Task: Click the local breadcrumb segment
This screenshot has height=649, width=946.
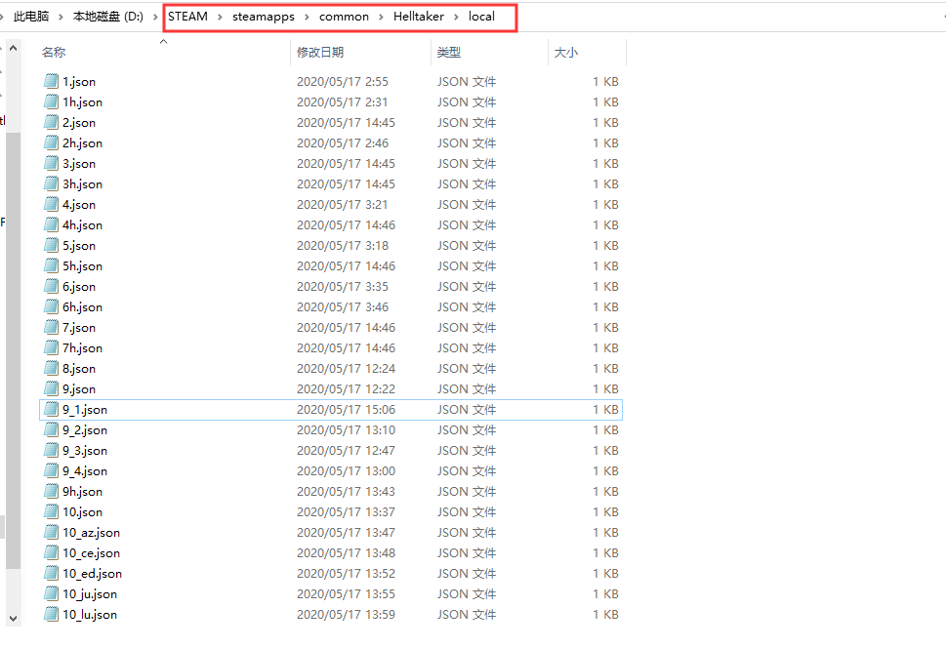Action: pos(481,17)
